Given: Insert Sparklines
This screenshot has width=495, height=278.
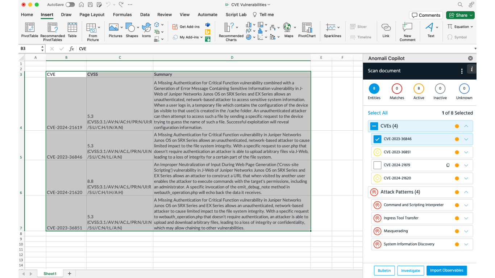Looking at the screenshot, I should pos(333,30).
